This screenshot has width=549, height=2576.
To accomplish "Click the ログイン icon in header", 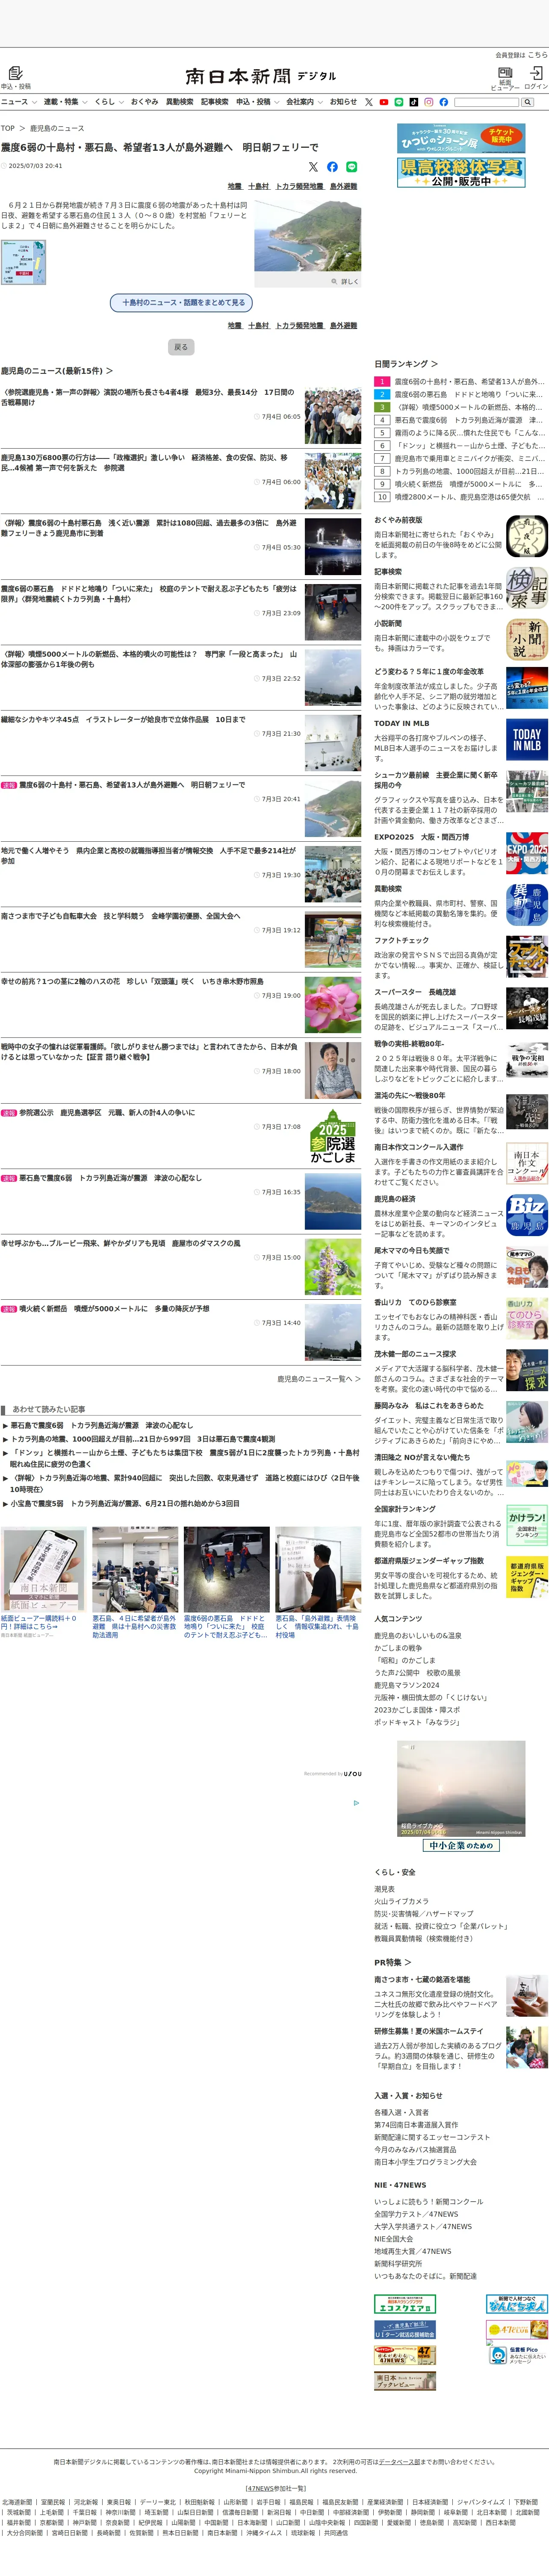I will pyautogui.click(x=536, y=73).
